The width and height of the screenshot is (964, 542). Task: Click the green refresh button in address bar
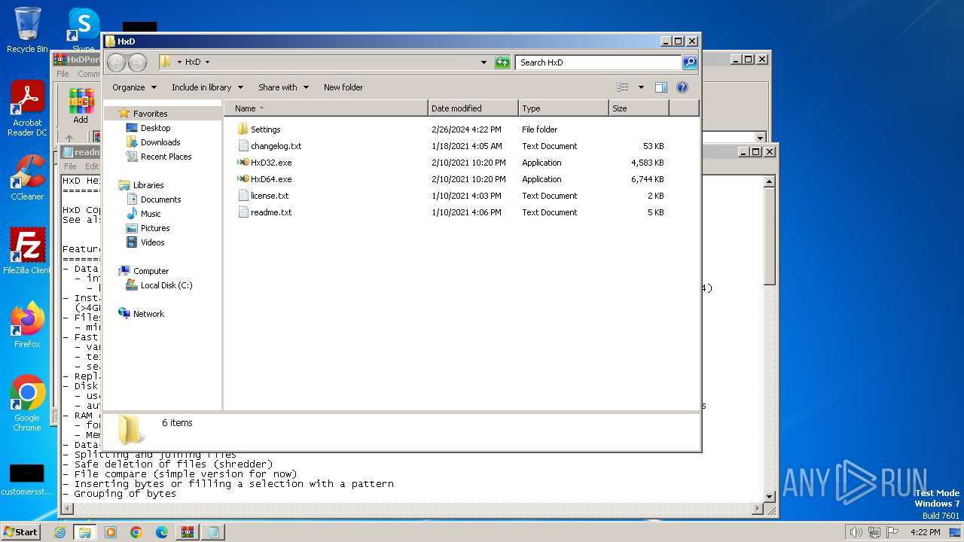[x=502, y=62]
